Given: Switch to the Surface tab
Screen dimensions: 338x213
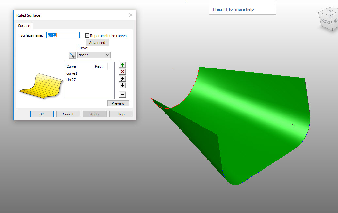Looking at the screenshot, I should coord(24,26).
